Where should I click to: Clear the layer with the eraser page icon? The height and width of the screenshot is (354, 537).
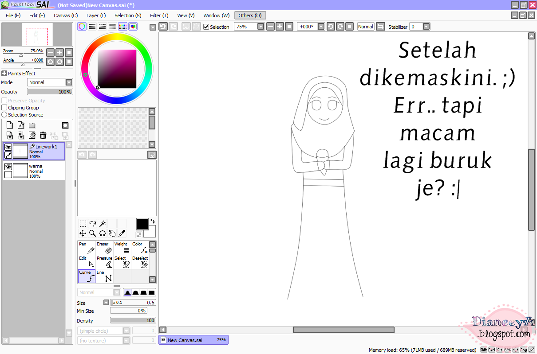coord(32,135)
